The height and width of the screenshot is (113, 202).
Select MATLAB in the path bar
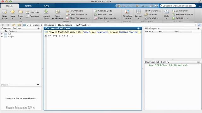coord(81,25)
